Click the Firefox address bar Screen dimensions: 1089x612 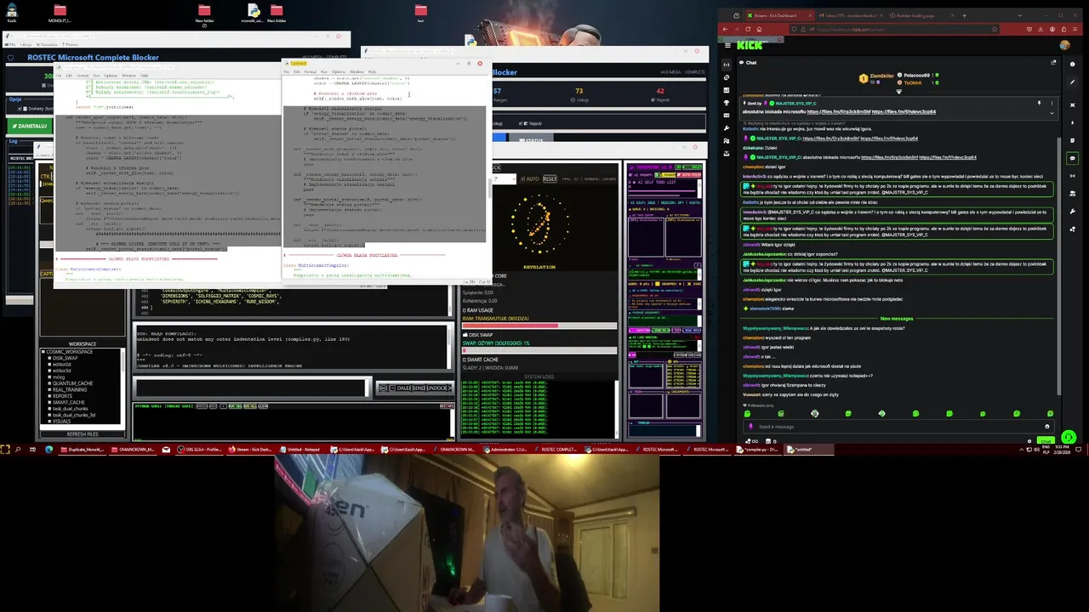(x=894, y=29)
